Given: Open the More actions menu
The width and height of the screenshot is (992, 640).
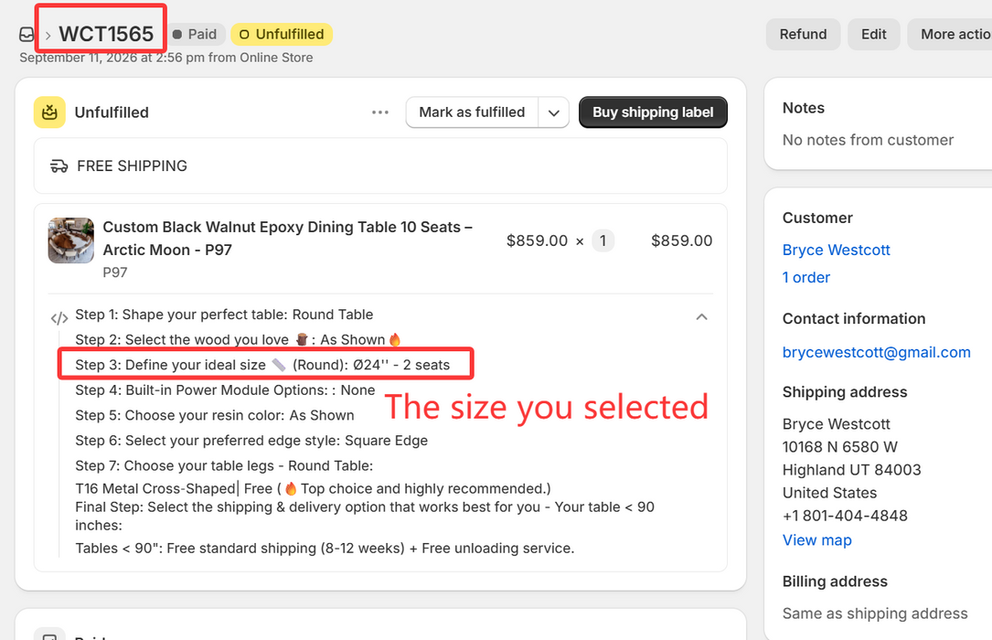Looking at the screenshot, I should pos(950,34).
